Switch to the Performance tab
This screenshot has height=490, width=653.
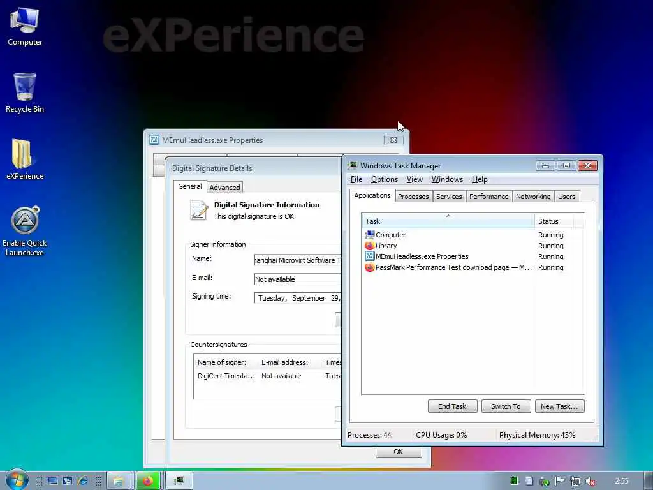[488, 197]
